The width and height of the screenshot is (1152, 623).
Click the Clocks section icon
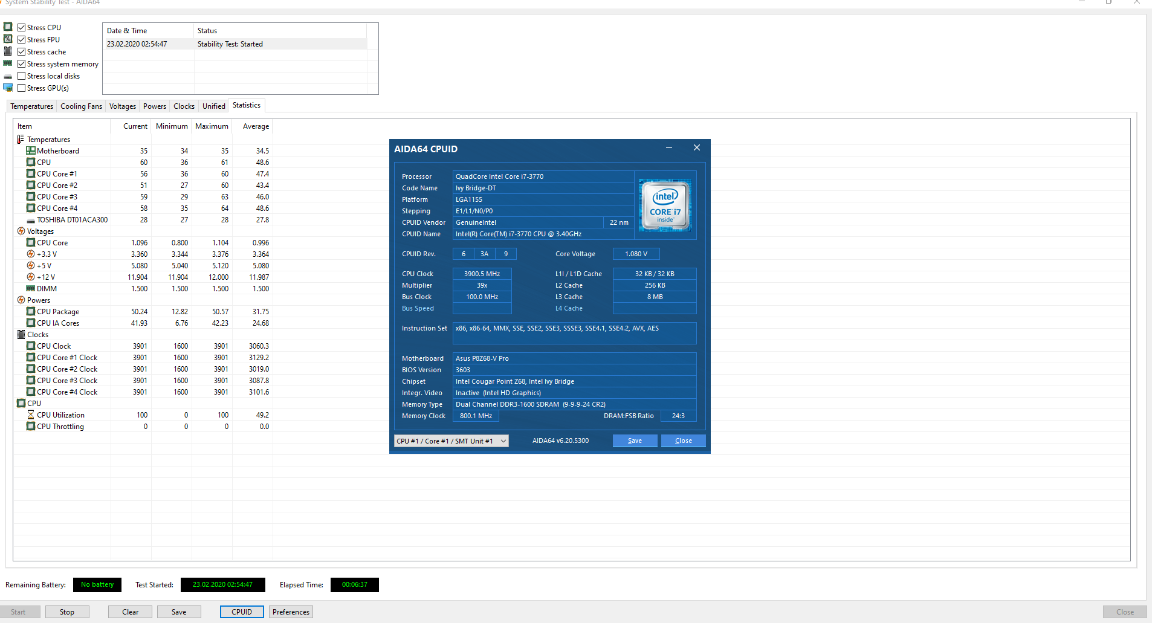point(21,334)
